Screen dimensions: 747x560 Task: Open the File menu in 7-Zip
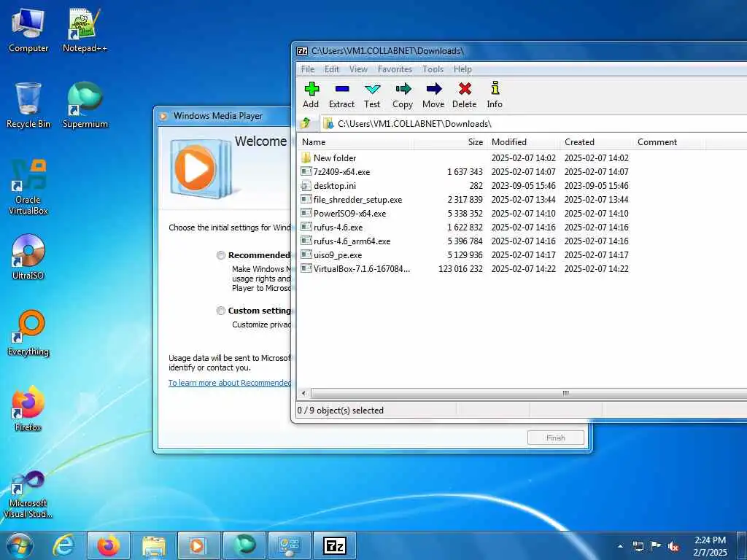click(x=308, y=69)
